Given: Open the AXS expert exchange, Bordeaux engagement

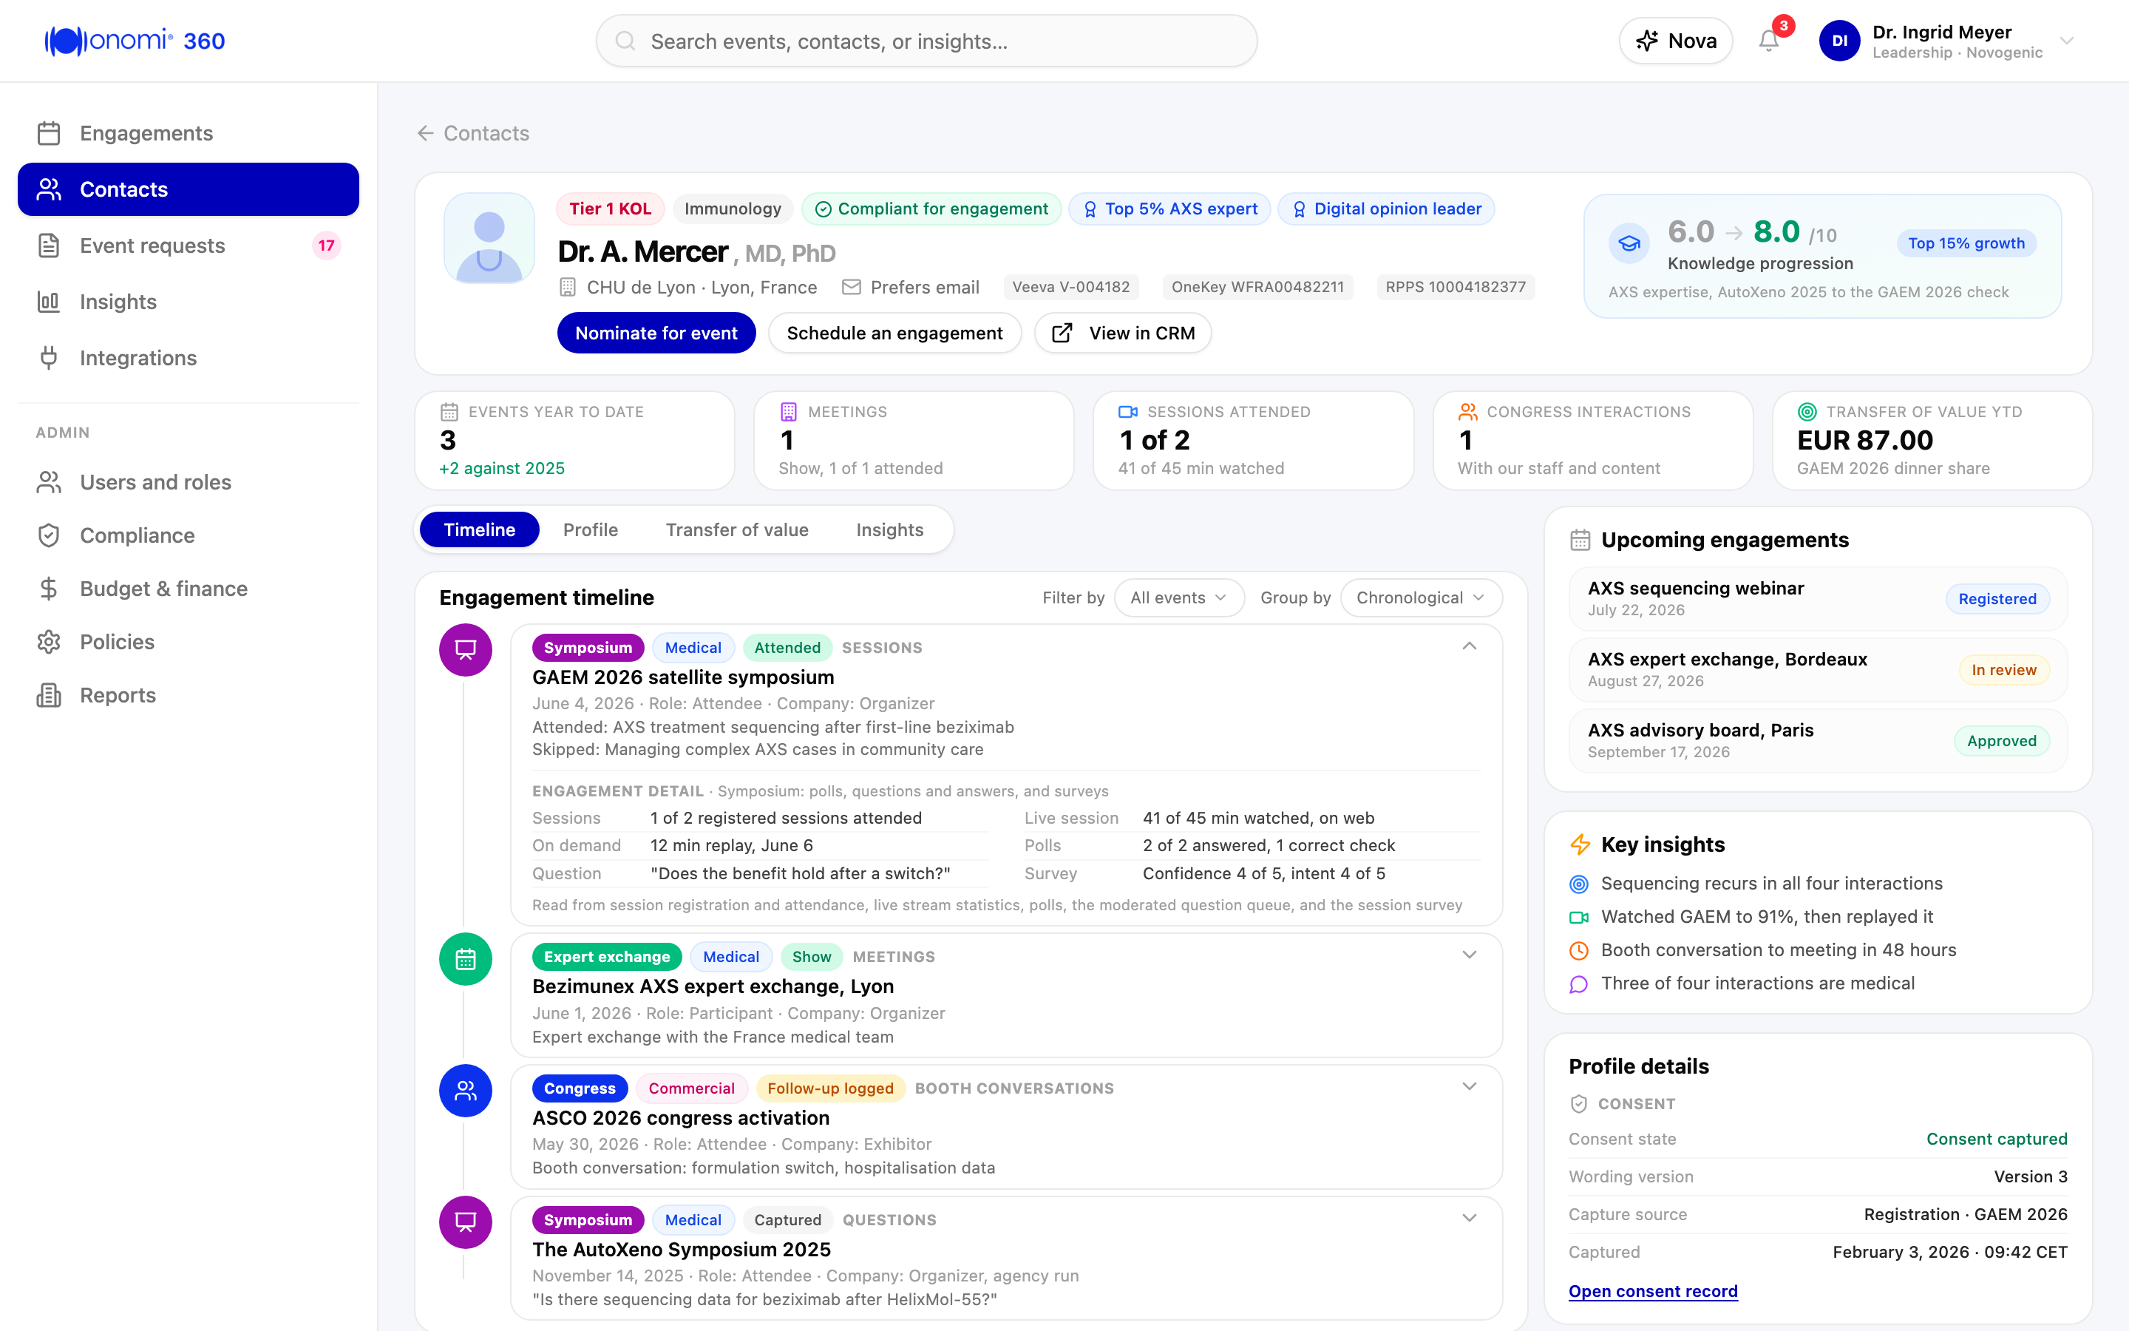Looking at the screenshot, I should click(x=1818, y=670).
